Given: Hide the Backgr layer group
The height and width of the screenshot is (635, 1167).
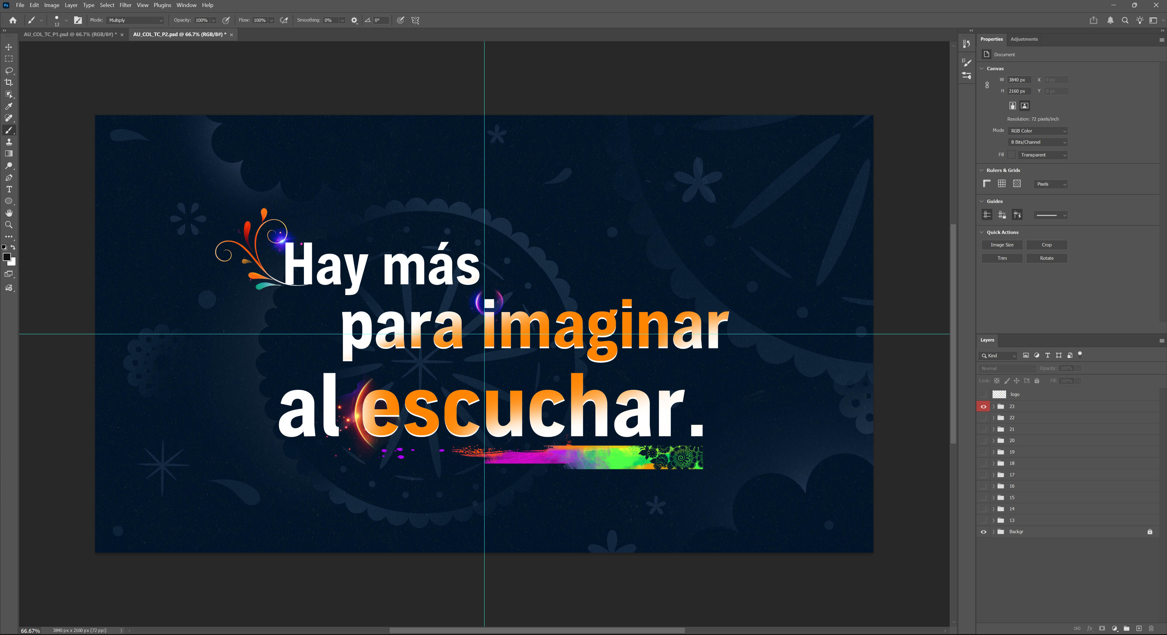Looking at the screenshot, I should (x=983, y=532).
